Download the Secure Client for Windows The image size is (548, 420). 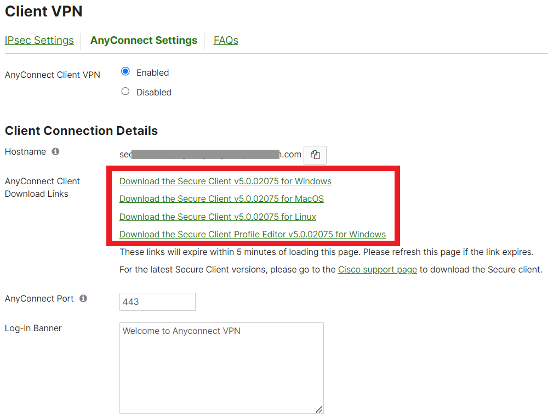[225, 181]
